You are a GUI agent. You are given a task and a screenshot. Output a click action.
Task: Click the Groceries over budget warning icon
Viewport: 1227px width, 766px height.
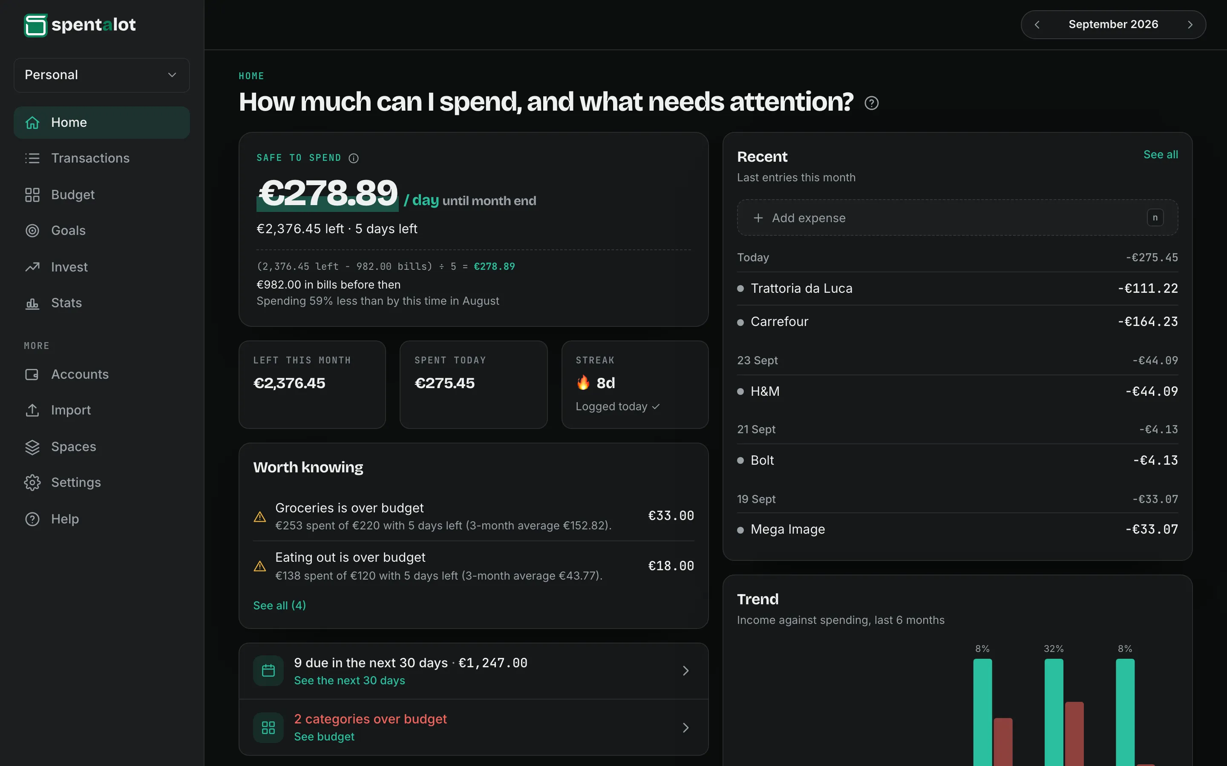(259, 517)
